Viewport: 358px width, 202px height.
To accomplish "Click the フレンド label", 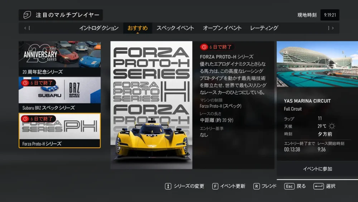I will pyautogui.click(x=269, y=186).
